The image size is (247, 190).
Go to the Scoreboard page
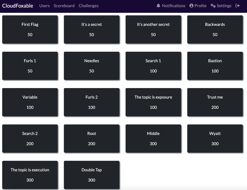tap(64, 6)
